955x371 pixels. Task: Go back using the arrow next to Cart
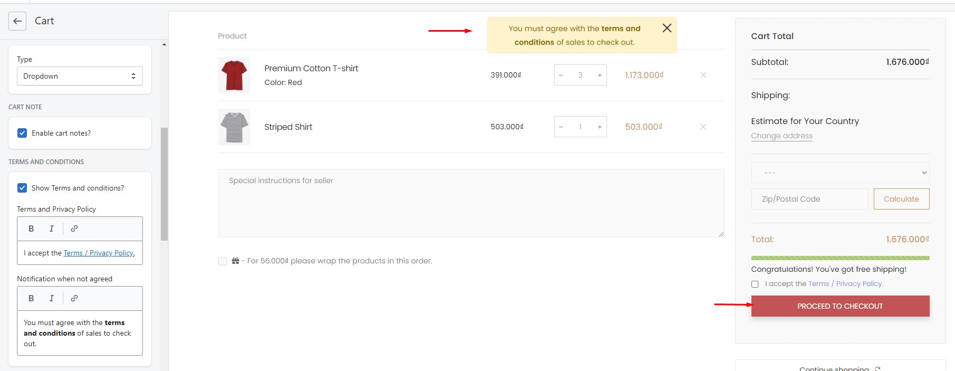tap(17, 21)
